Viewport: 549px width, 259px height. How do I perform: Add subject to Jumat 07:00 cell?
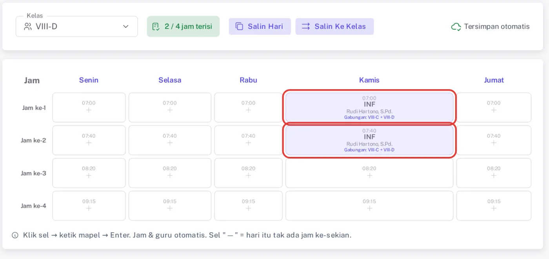494,108
